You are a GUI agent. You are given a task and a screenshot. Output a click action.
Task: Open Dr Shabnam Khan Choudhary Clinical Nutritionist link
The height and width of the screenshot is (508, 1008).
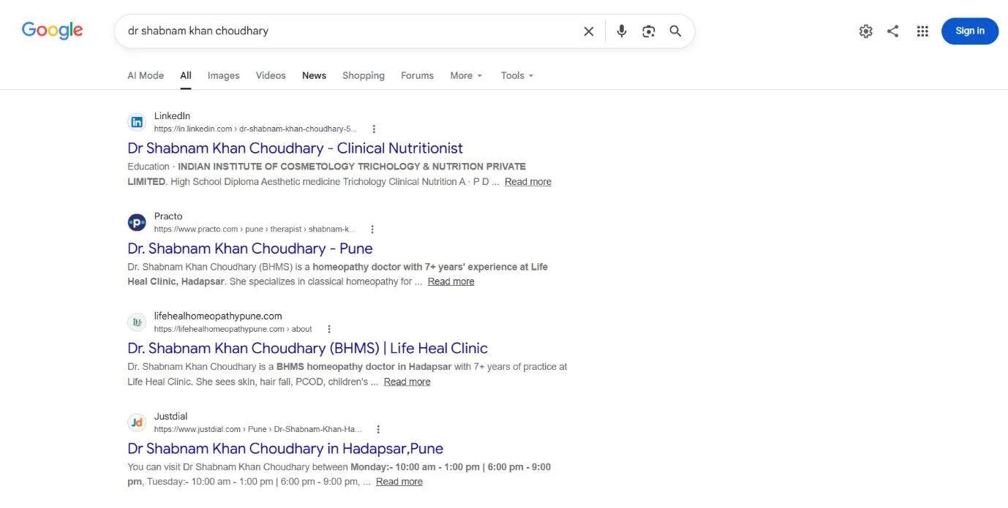(x=295, y=148)
